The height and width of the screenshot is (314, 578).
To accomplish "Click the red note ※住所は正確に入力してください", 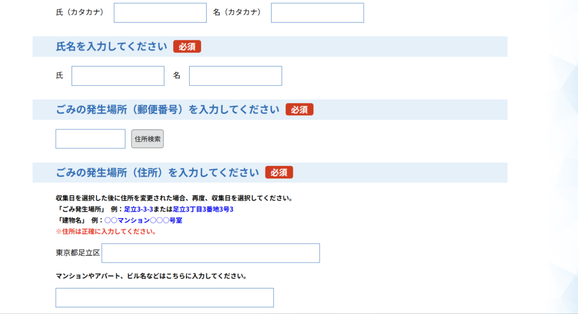I will (106, 232).
